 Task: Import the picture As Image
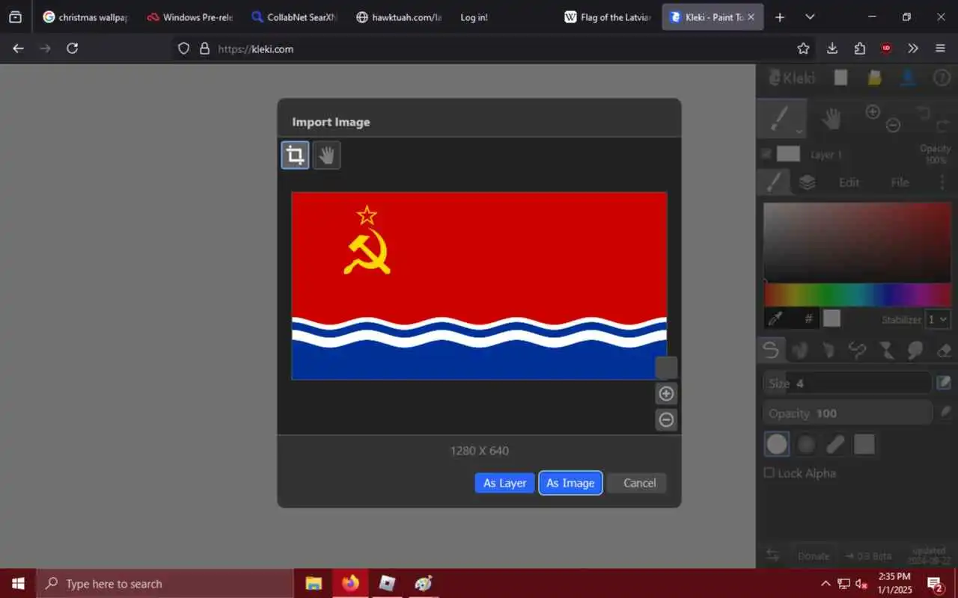[570, 483]
